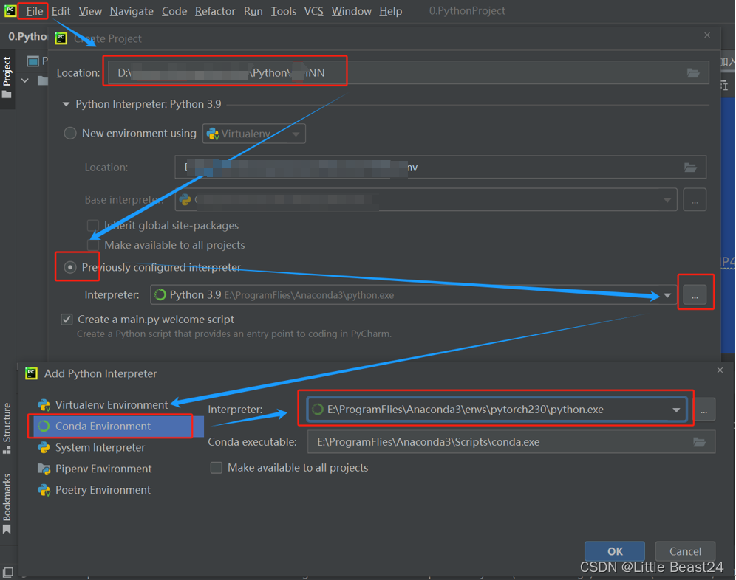Screen dimensions: 736x580
Task: Click the ellipsis button next to Interpreter dropdown
Action: coord(695,295)
